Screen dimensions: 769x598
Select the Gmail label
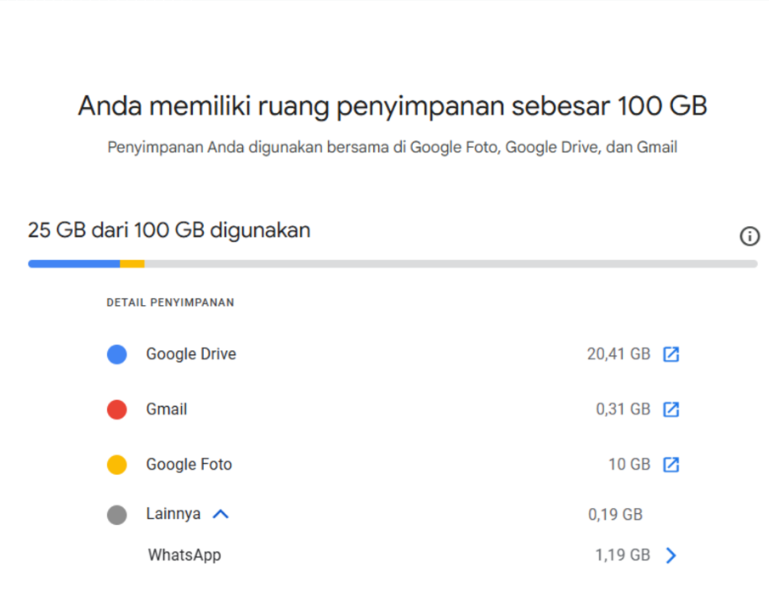click(167, 409)
